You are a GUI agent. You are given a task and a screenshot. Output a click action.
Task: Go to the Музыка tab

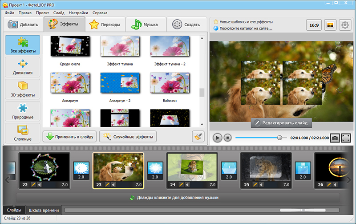(x=146, y=24)
